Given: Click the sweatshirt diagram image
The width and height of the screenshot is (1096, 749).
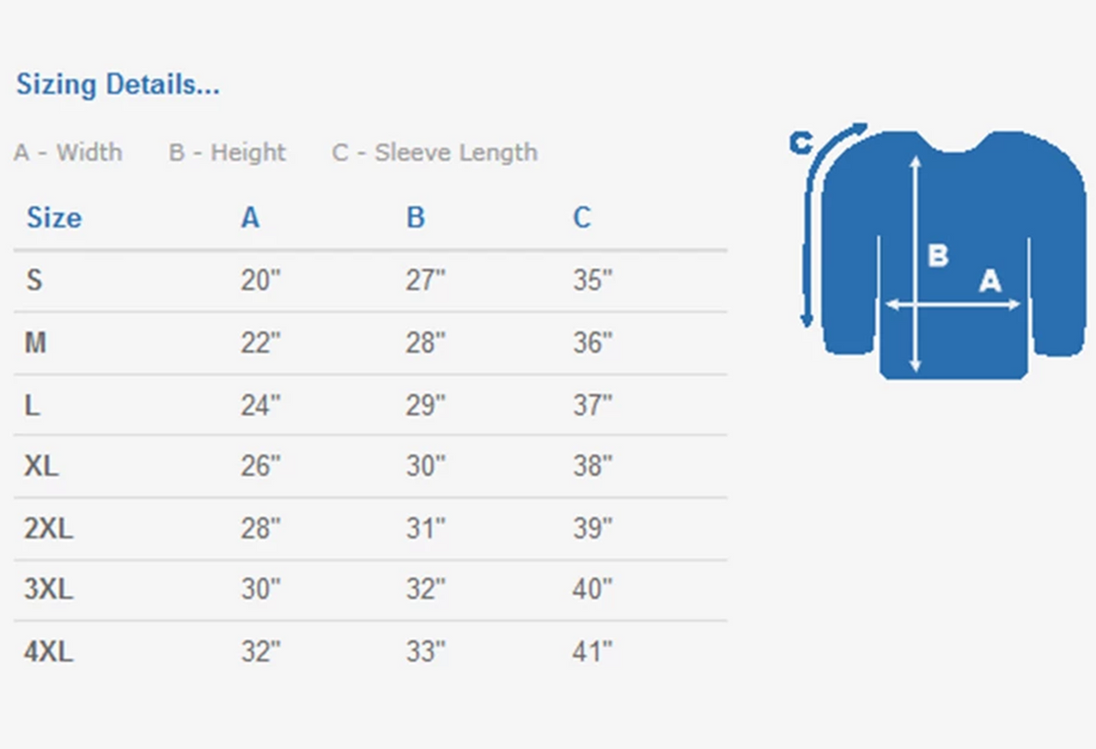Looking at the screenshot, I should coord(939,251).
